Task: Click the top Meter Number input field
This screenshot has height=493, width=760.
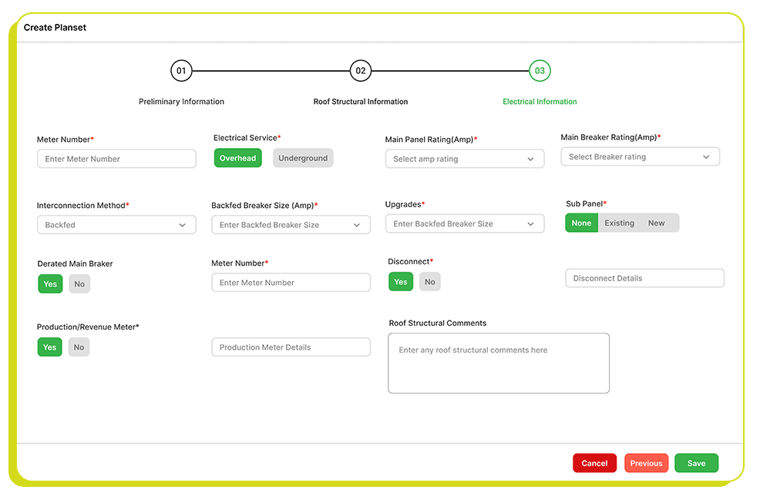Action: [x=116, y=159]
